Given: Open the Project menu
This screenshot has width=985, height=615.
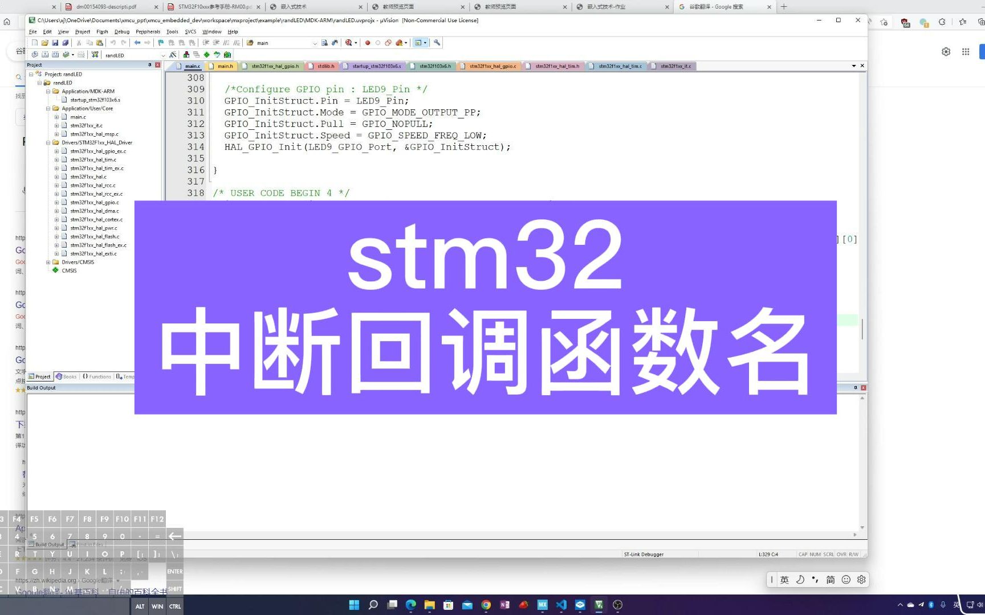Looking at the screenshot, I should tap(83, 32).
